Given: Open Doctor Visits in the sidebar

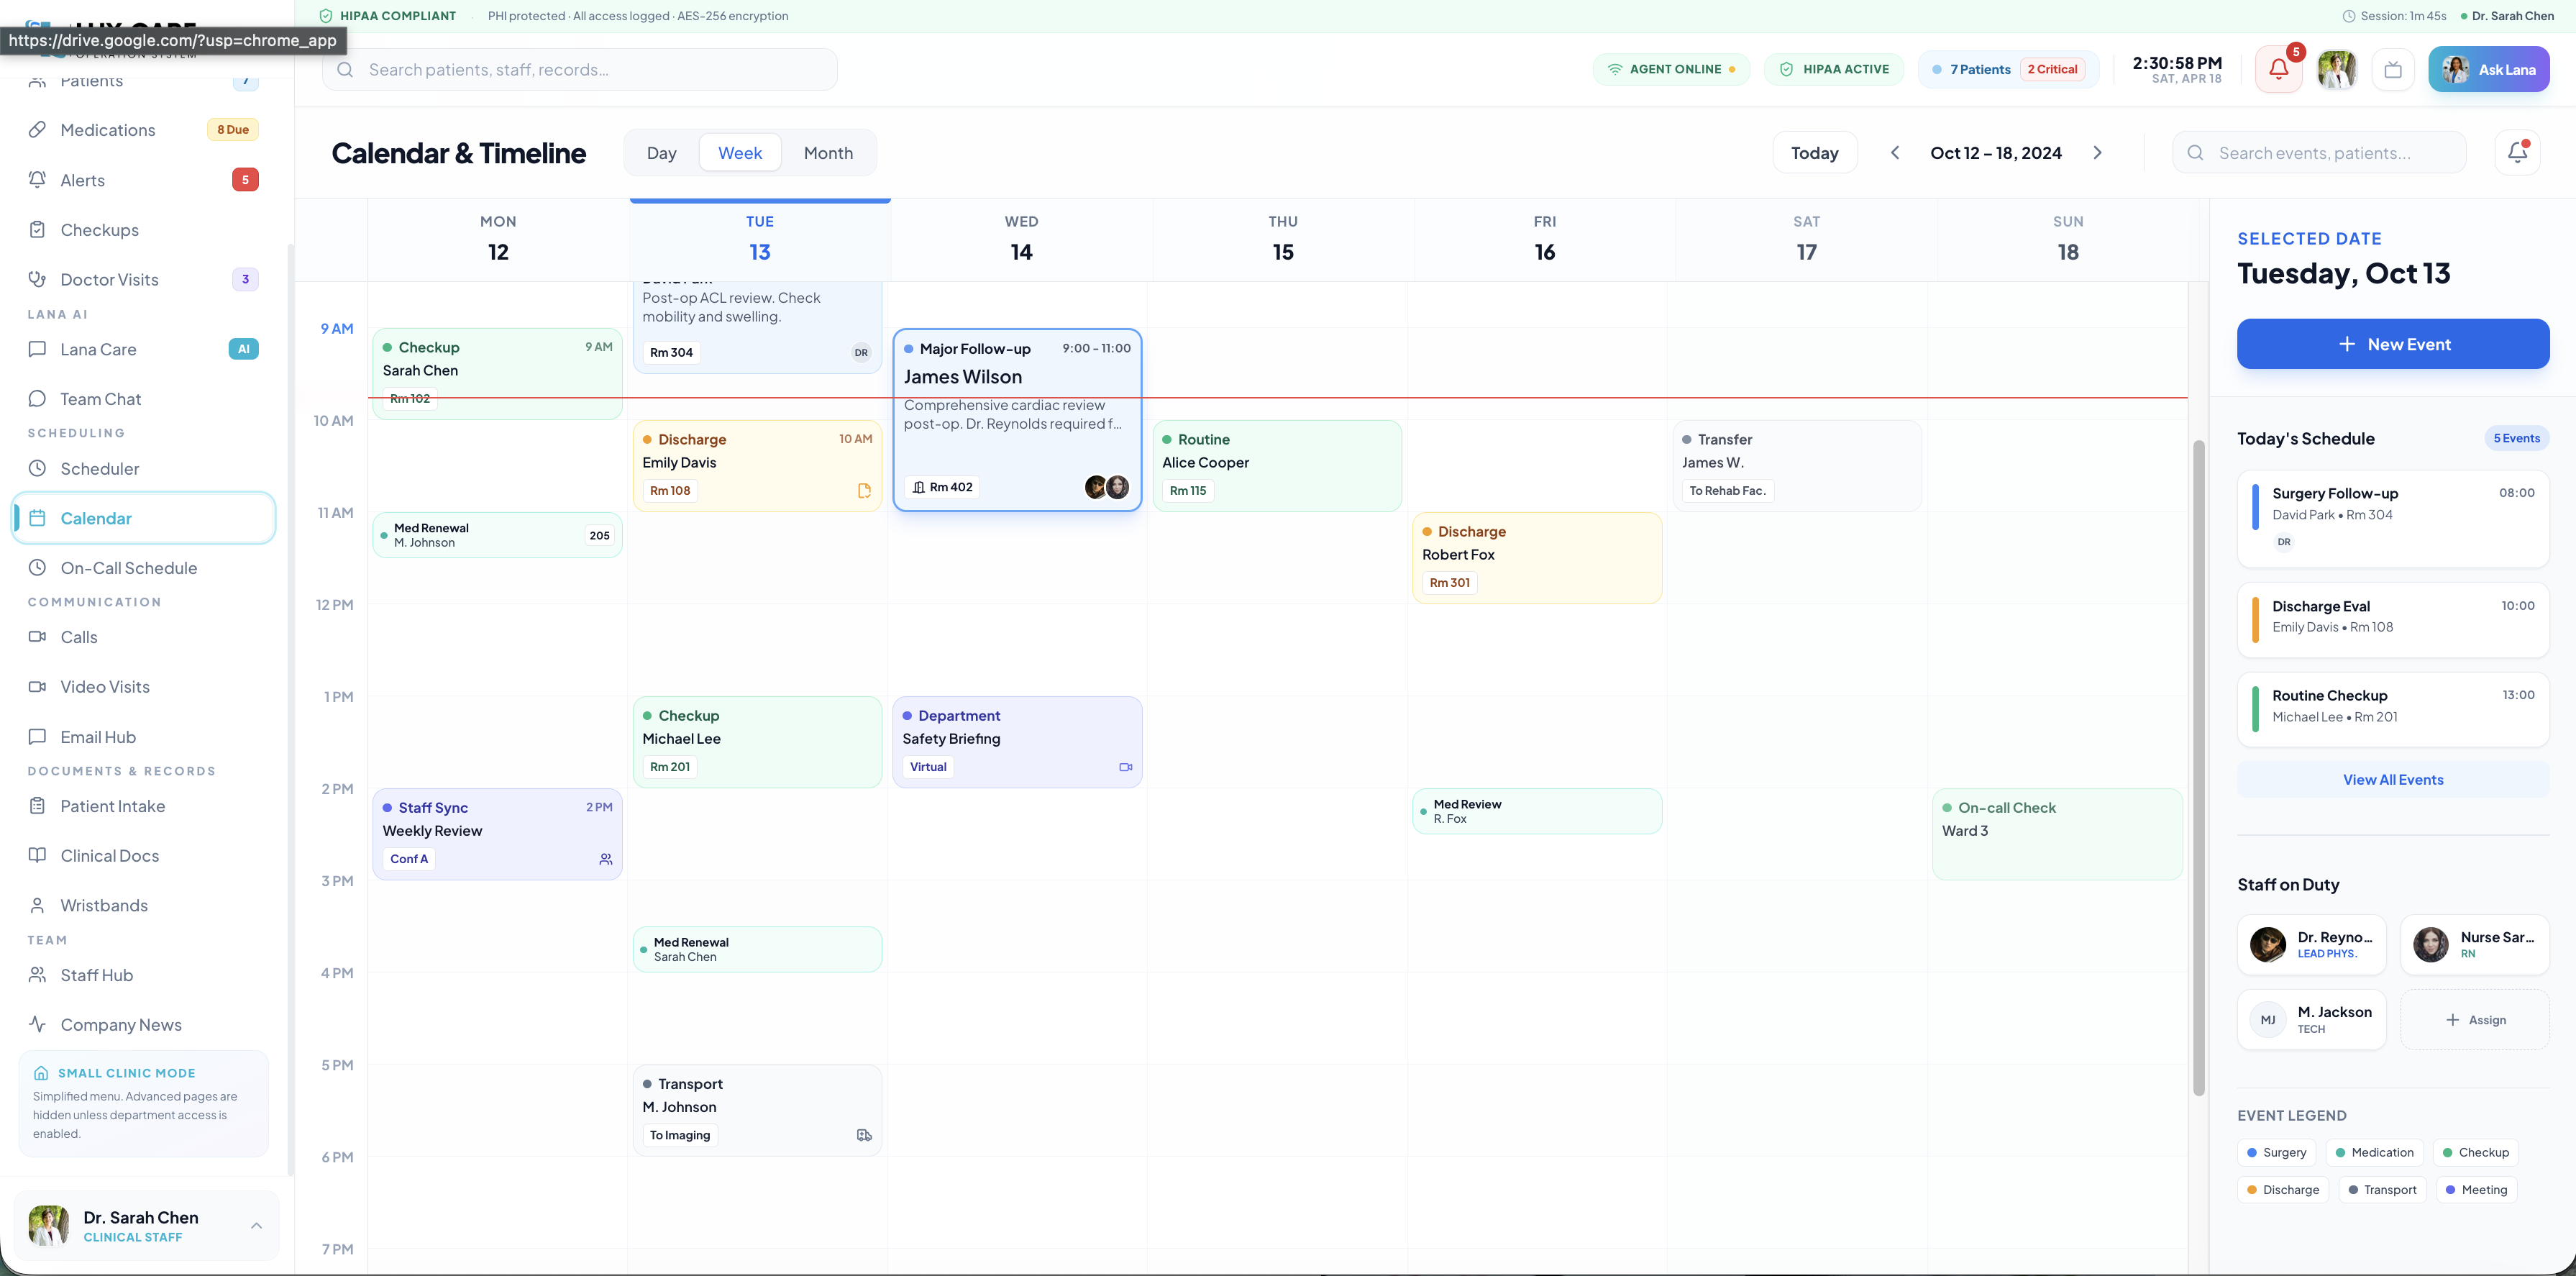Looking at the screenshot, I should (x=144, y=279).
